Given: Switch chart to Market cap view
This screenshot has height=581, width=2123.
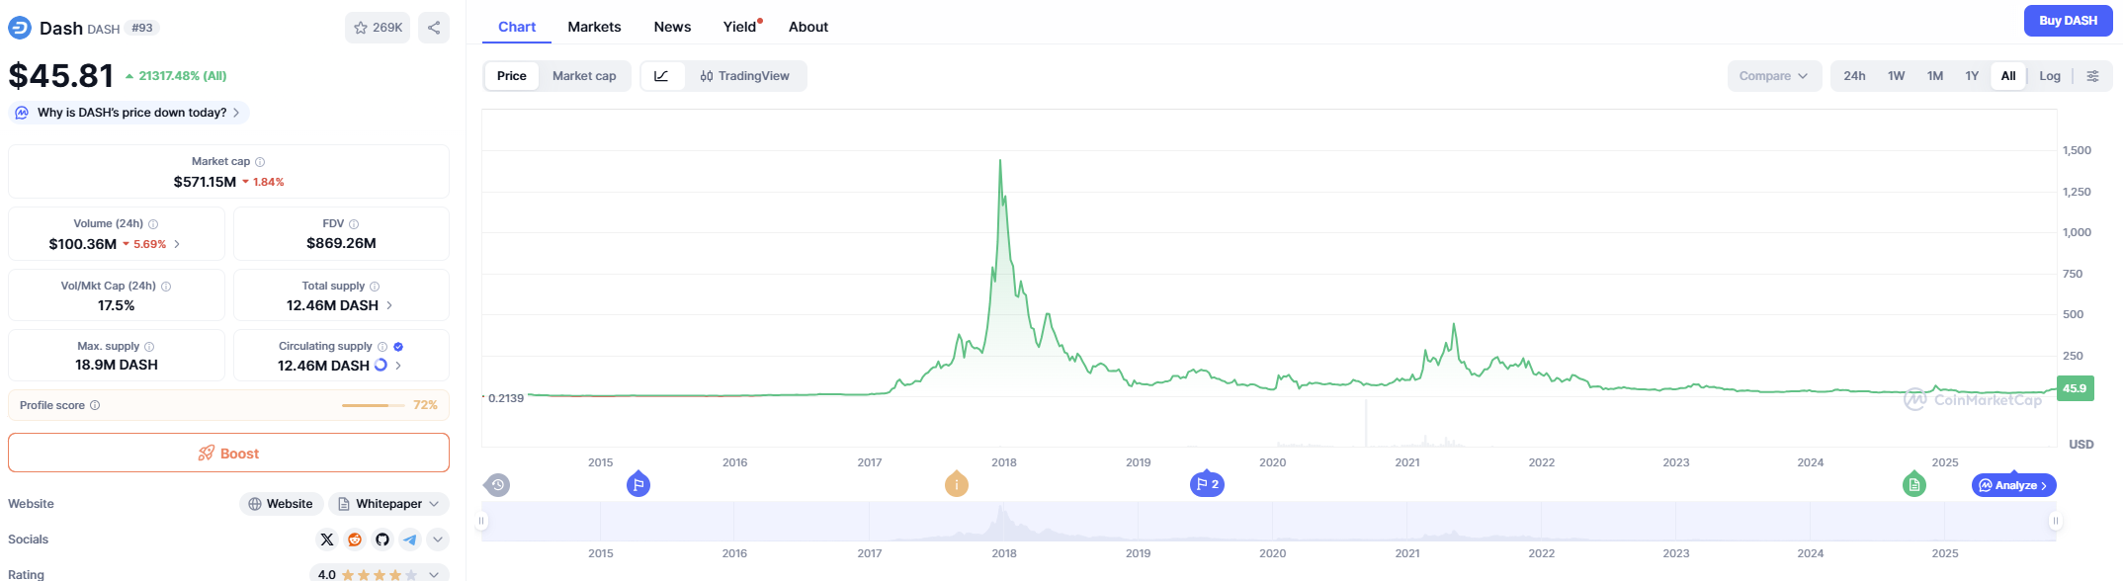Looking at the screenshot, I should (584, 76).
